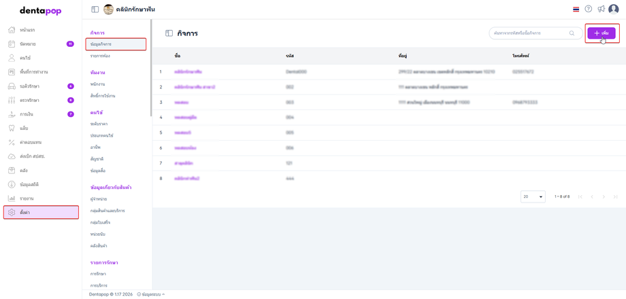Click panel icon beside กิจการ page title
The height and width of the screenshot is (299, 626).
(x=169, y=33)
